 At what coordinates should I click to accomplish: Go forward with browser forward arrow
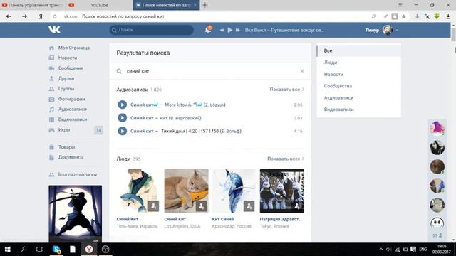[24, 16]
